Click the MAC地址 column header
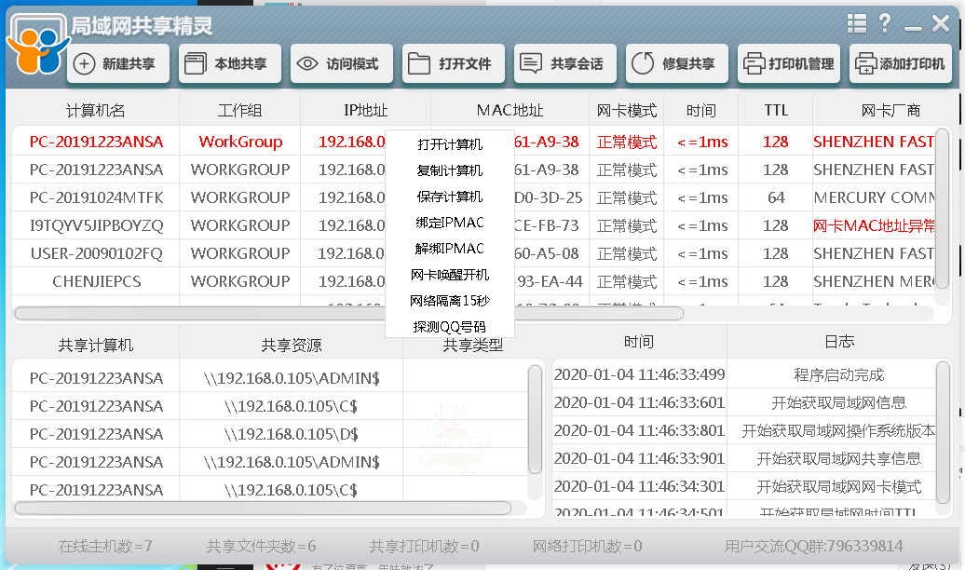The width and height of the screenshot is (965, 570). tap(509, 109)
